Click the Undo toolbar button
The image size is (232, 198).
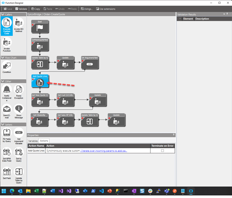pos(60,9)
